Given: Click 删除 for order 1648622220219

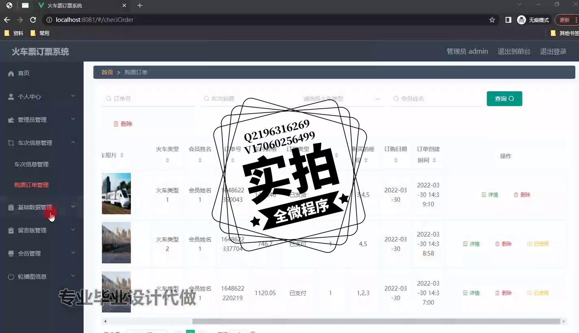Looking at the screenshot, I should pos(503,293).
